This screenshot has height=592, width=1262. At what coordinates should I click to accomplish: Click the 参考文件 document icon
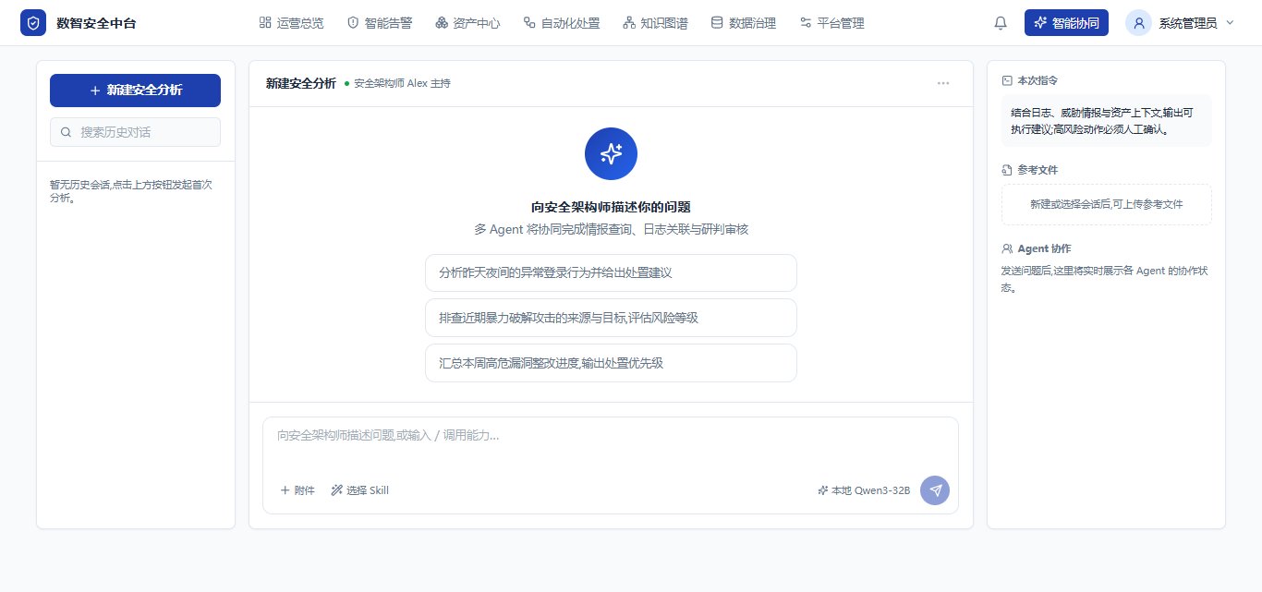tap(1007, 170)
